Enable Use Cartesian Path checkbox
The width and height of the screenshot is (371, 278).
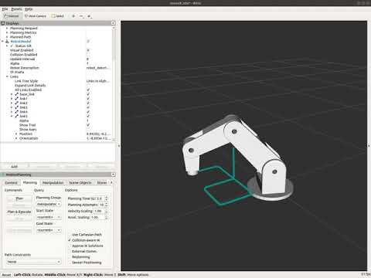[70, 235]
